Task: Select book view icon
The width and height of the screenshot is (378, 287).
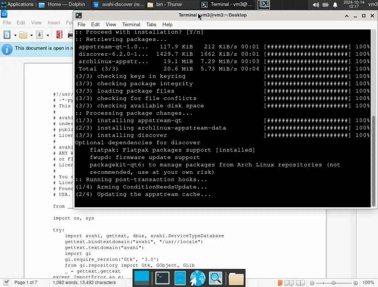Action: pos(300,283)
